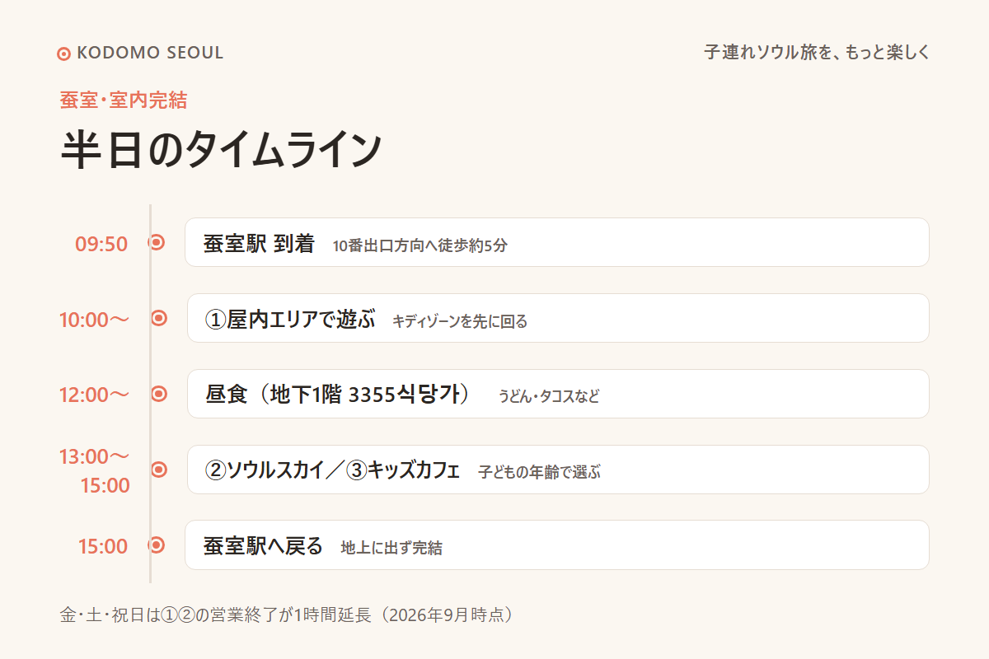Viewport: 989px width, 659px height.
Task: Click the "09:50" time label
Action: (101, 244)
